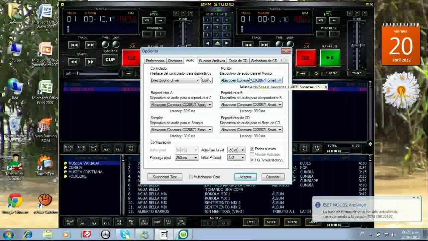This screenshot has width=428, height=241.
Task: Go to previous track on Player A
Action: (x=74, y=45)
